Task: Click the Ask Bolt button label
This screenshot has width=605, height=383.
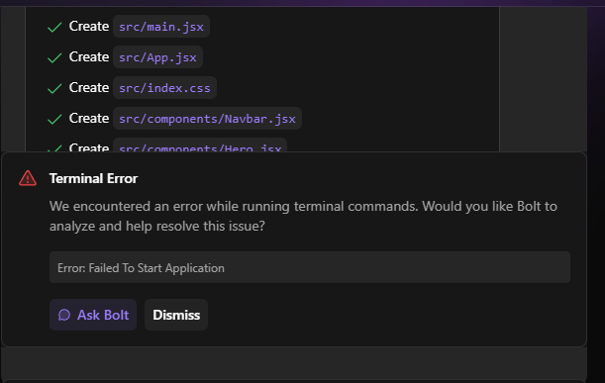Action: tap(103, 315)
